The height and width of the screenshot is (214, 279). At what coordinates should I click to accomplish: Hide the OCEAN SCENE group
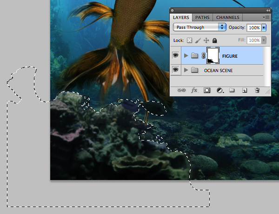click(x=175, y=70)
